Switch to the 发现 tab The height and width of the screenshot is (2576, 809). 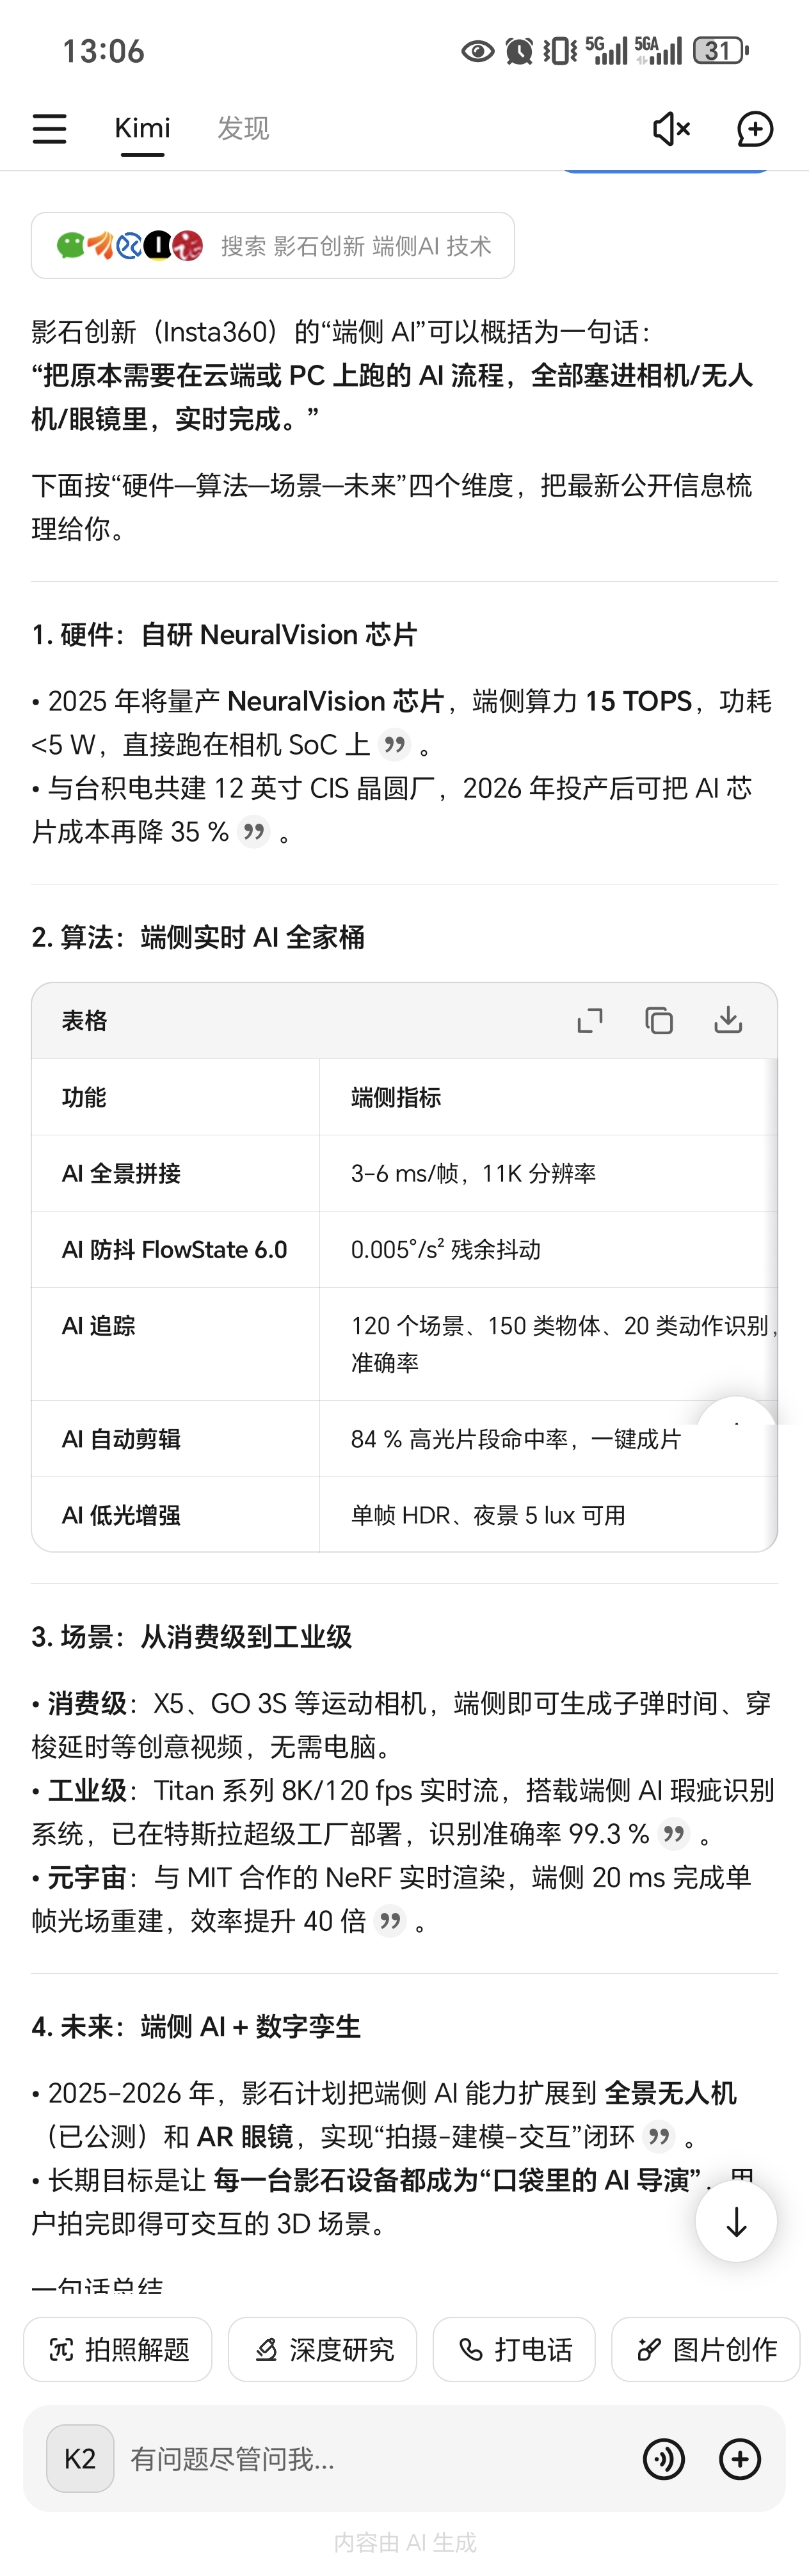pyautogui.click(x=243, y=128)
